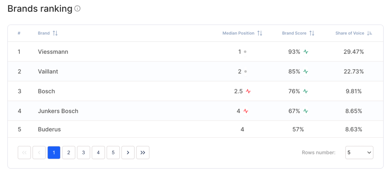The height and width of the screenshot is (175, 389).
Task: Click the Viessmann brand row
Action: tap(53, 52)
